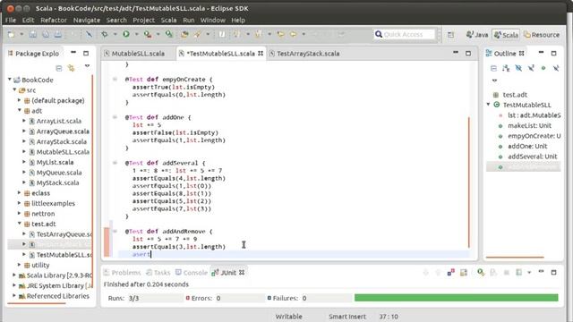
Task: Navigate forward with the yellow arrow
Action: (x=294, y=34)
